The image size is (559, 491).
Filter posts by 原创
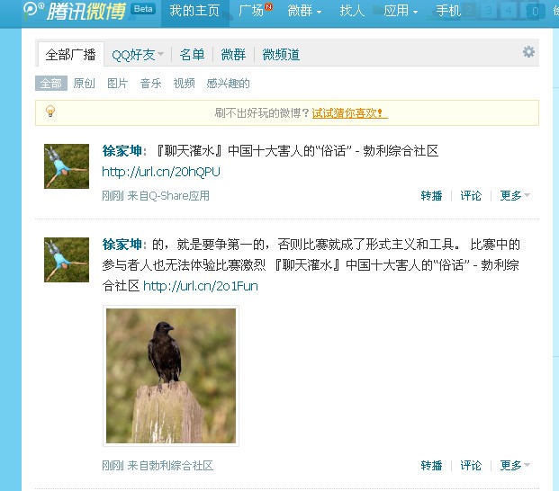[x=84, y=84]
